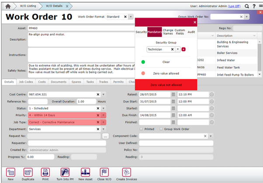Open the search magnifier icon
Image resolution: width=263 pixels, height=183 pixels.
[247, 6]
